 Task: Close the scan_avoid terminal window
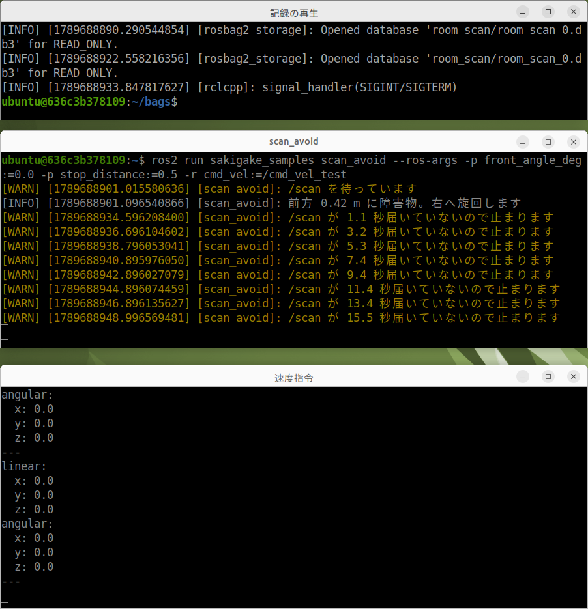(x=573, y=142)
